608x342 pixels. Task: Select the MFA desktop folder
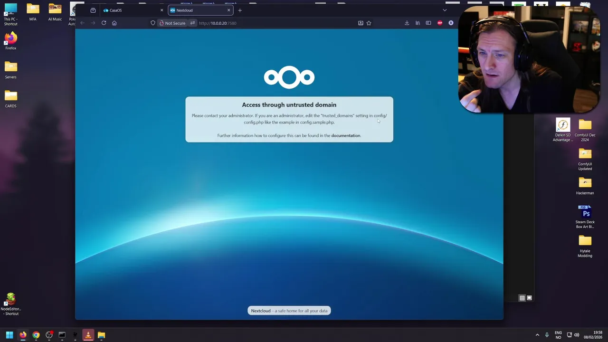pyautogui.click(x=33, y=12)
